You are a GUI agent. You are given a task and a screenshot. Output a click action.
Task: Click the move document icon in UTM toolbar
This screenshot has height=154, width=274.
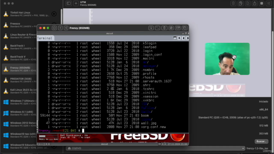tap(247, 3)
